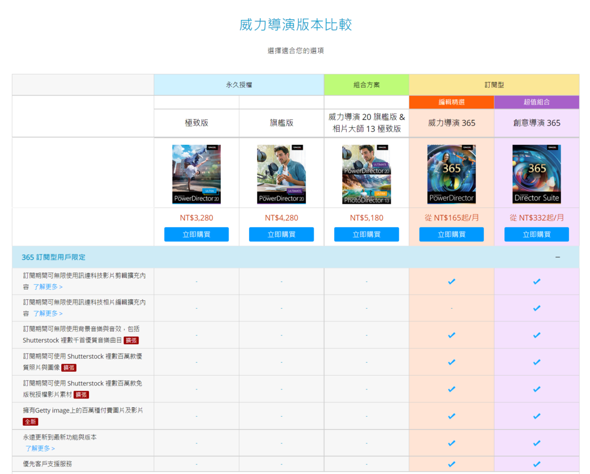This screenshot has height=474, width=590.
Task: Click 威力導演 365 checkmark for Shutterstock 照片與圖像
Action: pos(452,362)
